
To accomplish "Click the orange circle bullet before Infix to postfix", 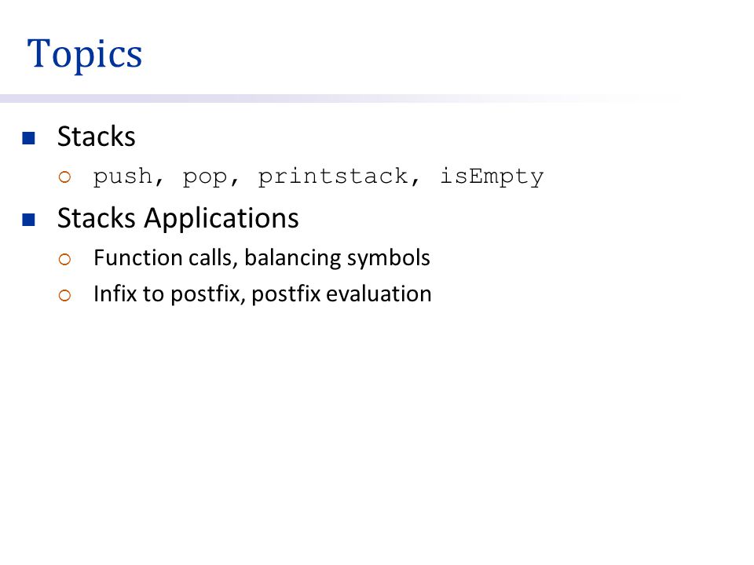I will 64,296.
